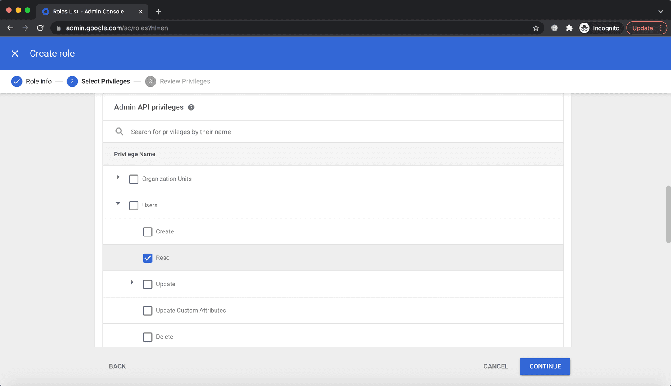The height and width of the screenshot is (386, 671).
Task: Close the Create role dialog with X
Action: tap(15, 54)
